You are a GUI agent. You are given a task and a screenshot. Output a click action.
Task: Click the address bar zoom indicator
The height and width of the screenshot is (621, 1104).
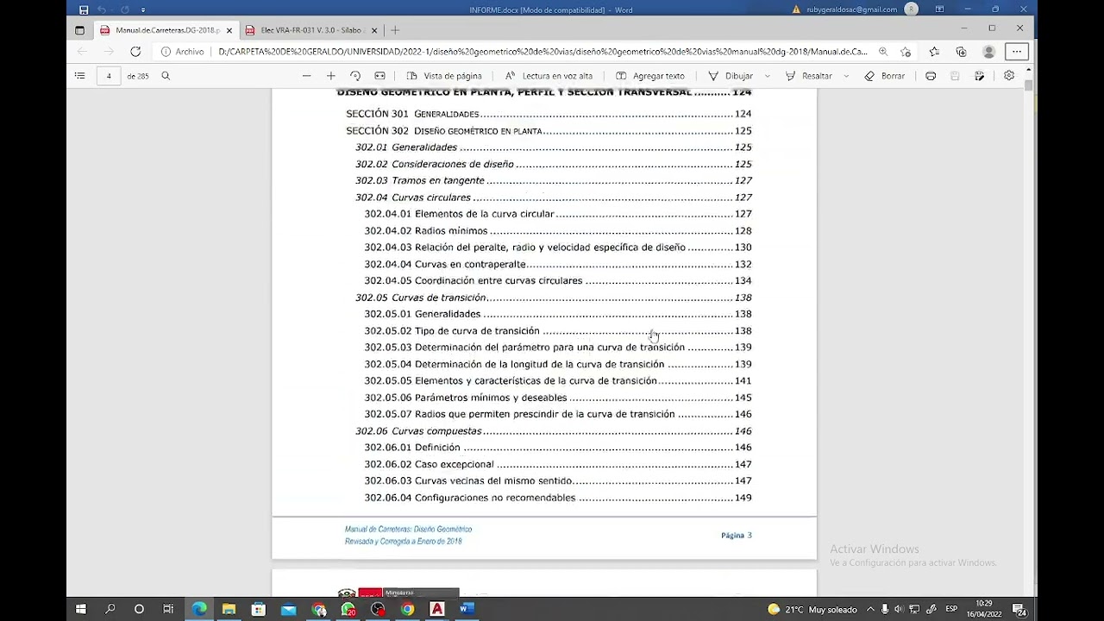883,52
